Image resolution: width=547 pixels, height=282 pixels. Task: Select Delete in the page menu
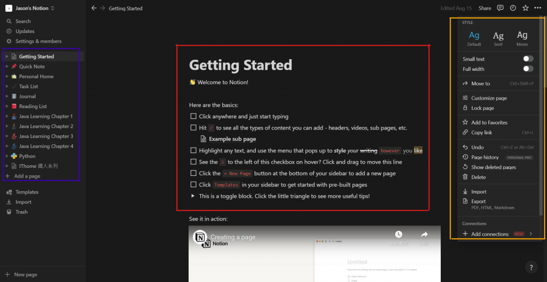(x=498, y=177)
